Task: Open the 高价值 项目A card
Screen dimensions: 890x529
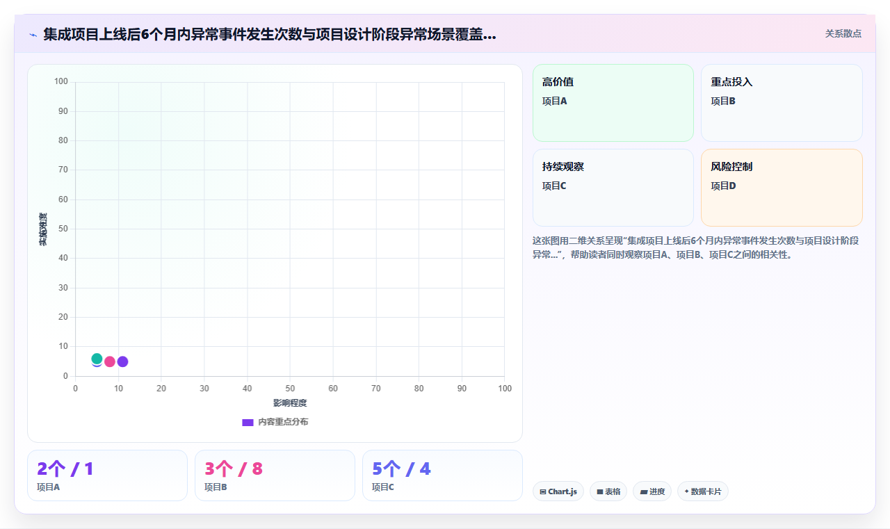Action: point(613,103)
